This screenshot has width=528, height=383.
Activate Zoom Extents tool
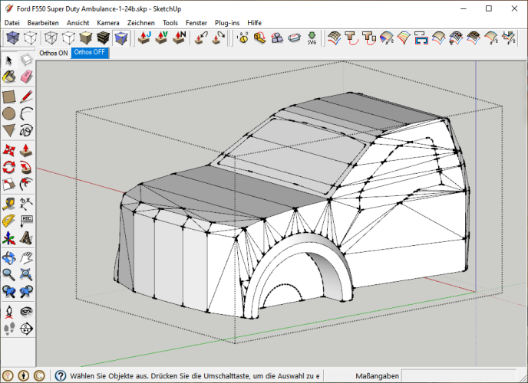point(26,274)
